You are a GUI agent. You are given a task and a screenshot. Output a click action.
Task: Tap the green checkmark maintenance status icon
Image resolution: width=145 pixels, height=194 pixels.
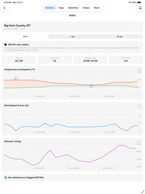click(x=6, y=177)
